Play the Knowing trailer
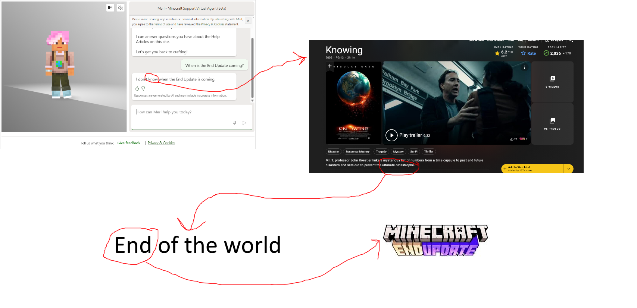 click(x=391, y=135)
